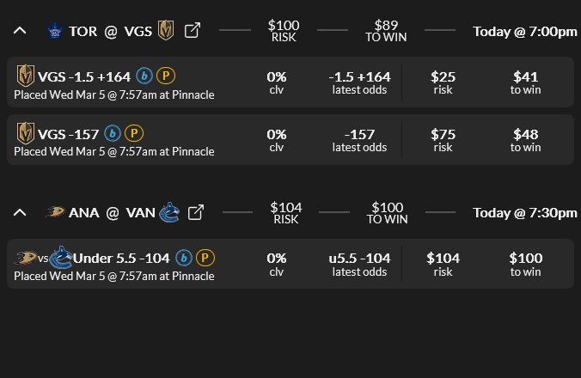Select the VGS -157 moneyline bet title

(x=69, y=133)
